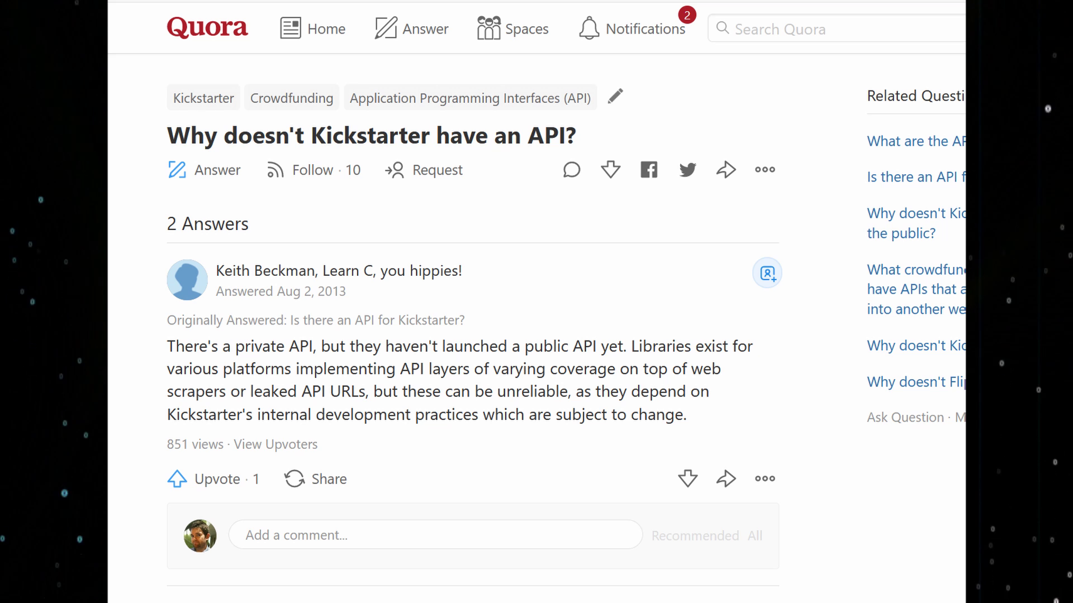Image resolution: width=1073 pixels, height=603 pixels.
Task: Downvote the question
Action: tap(610, 169)
